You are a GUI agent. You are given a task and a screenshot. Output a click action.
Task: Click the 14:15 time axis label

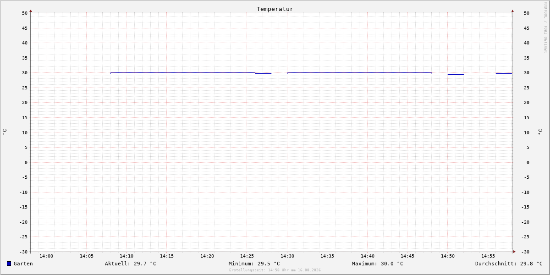point(167,256)
